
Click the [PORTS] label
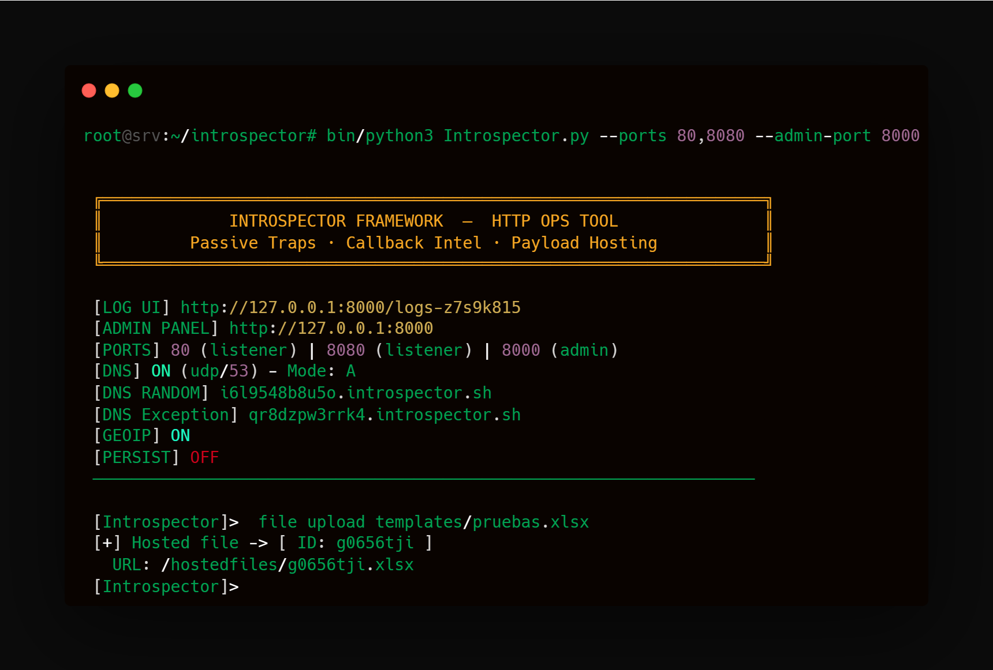(x=127, y=351)
